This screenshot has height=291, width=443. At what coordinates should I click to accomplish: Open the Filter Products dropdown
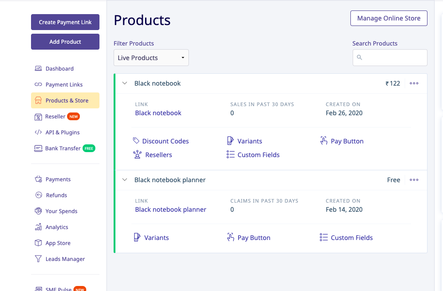click(151, 58)
